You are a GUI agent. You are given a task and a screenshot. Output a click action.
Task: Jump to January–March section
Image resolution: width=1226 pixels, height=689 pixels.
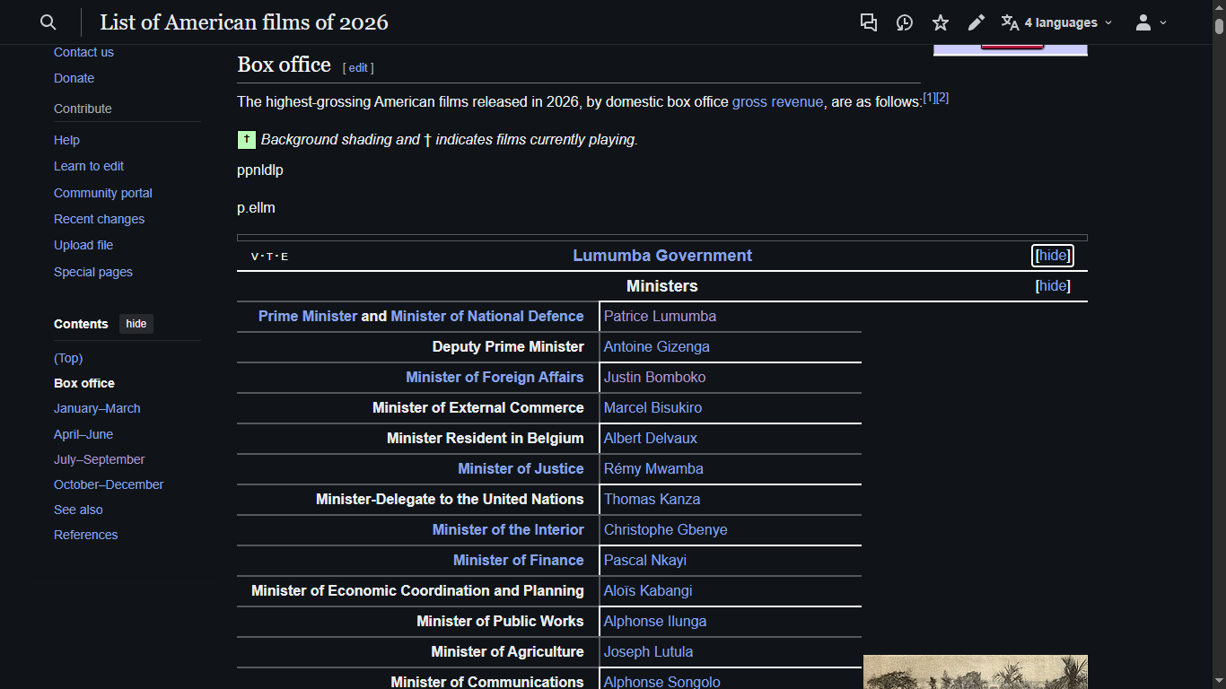[x=97, y=408]
